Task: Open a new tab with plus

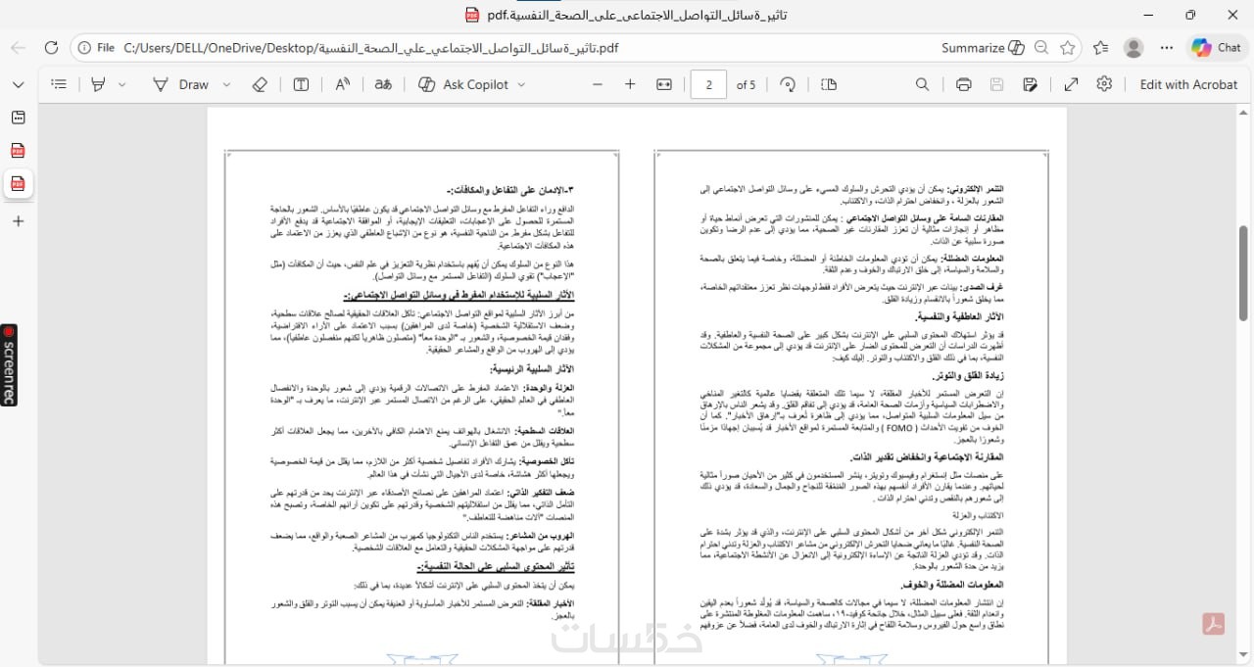Action: (x=18, y=221)
